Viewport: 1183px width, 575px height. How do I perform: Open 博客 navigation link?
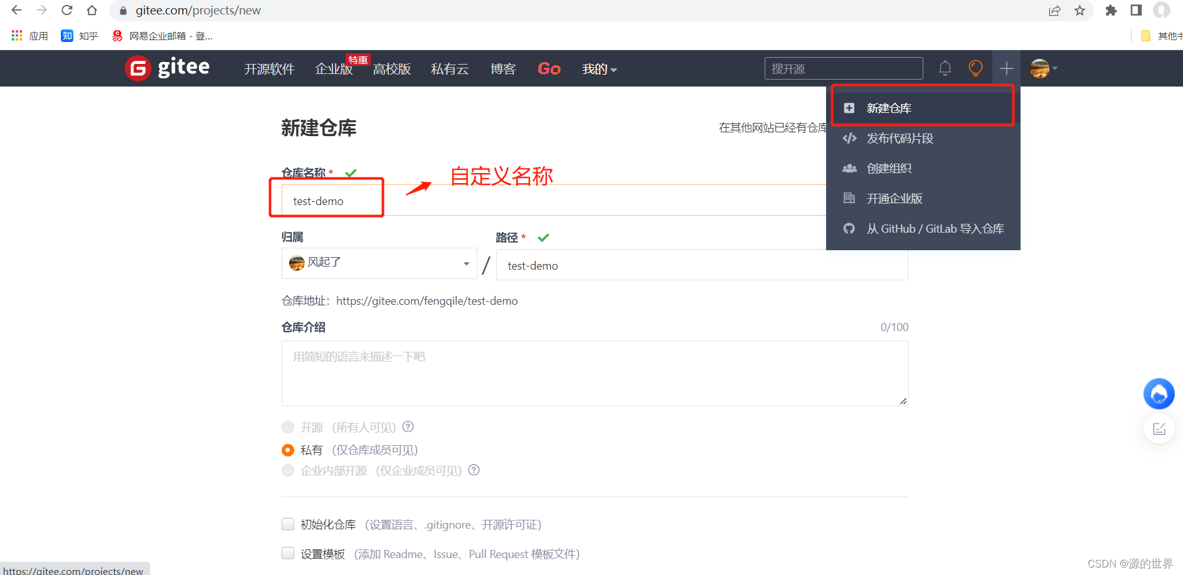[x=503, y=69]
